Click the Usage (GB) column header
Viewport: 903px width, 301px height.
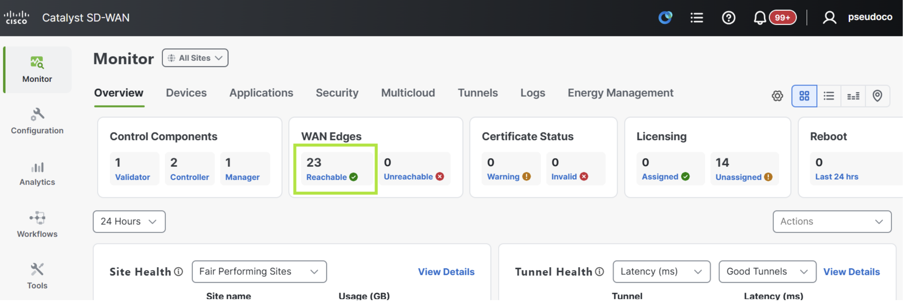tap(364, 296)
